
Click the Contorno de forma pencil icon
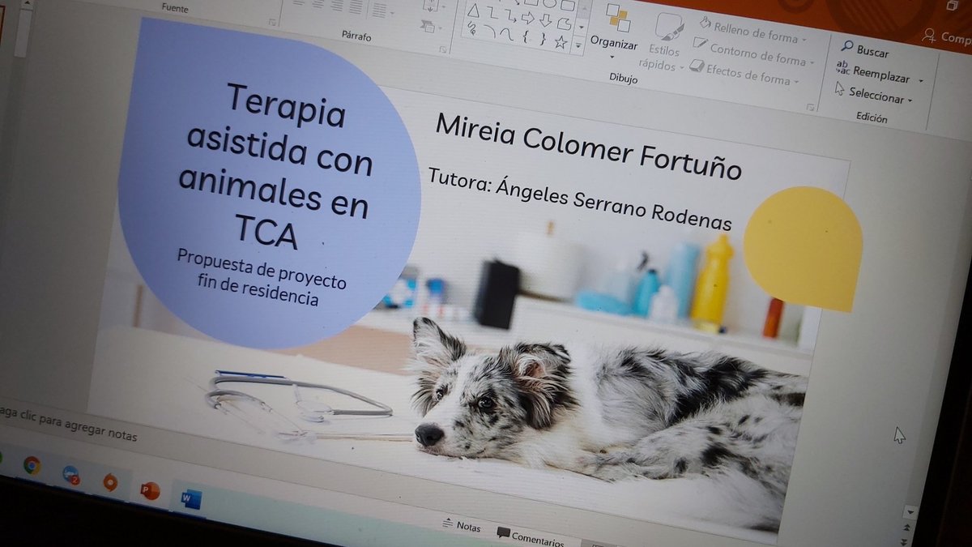click(x=700, y=42)
